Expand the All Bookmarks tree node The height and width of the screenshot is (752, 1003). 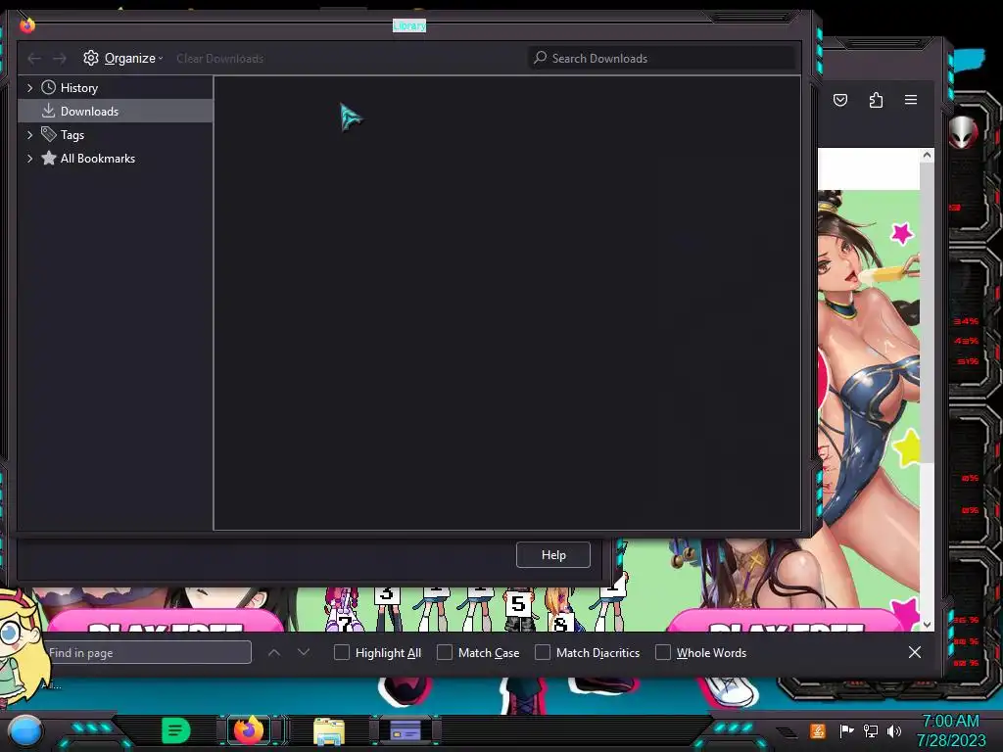[29, 159]
